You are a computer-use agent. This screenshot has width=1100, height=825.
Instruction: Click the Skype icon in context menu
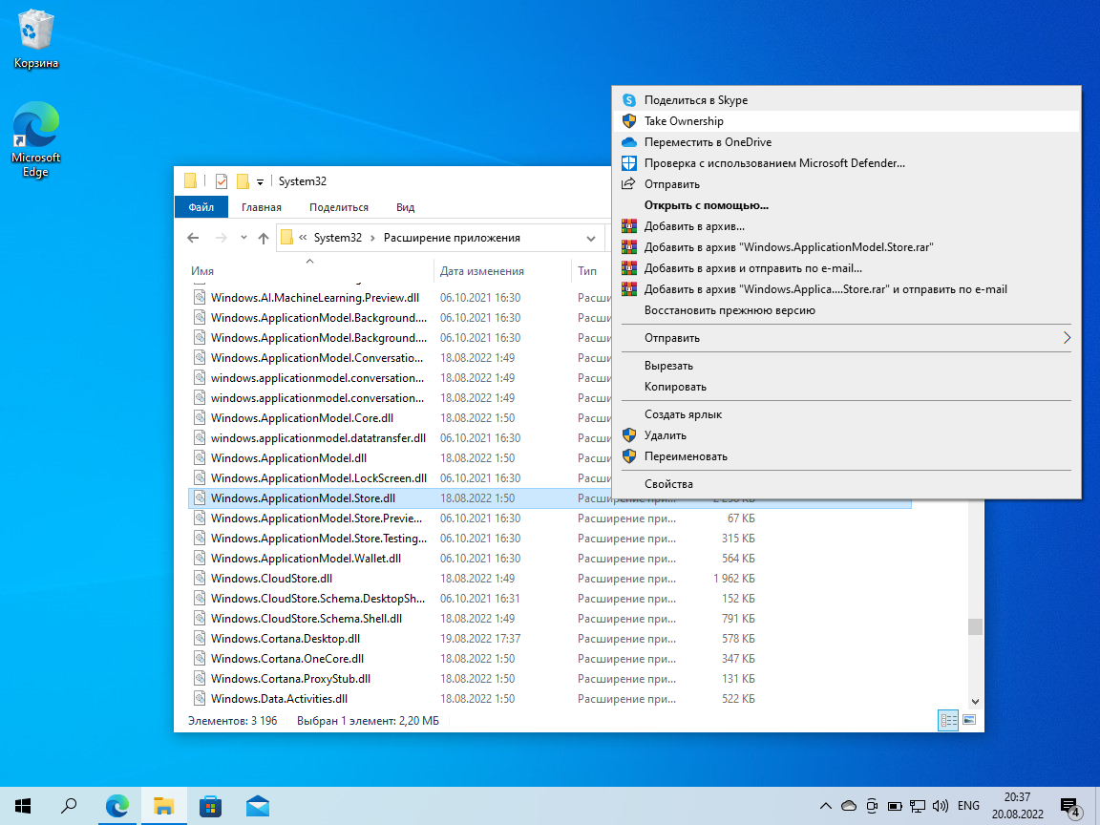coord(629,100)
